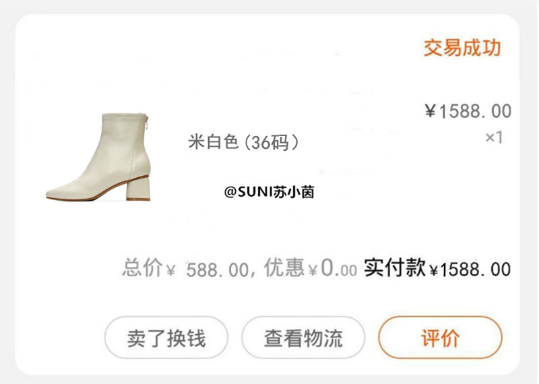Open 查看物流 logistics tracking
This screenshot has height=384, width=539.
[x=303, y=338]
